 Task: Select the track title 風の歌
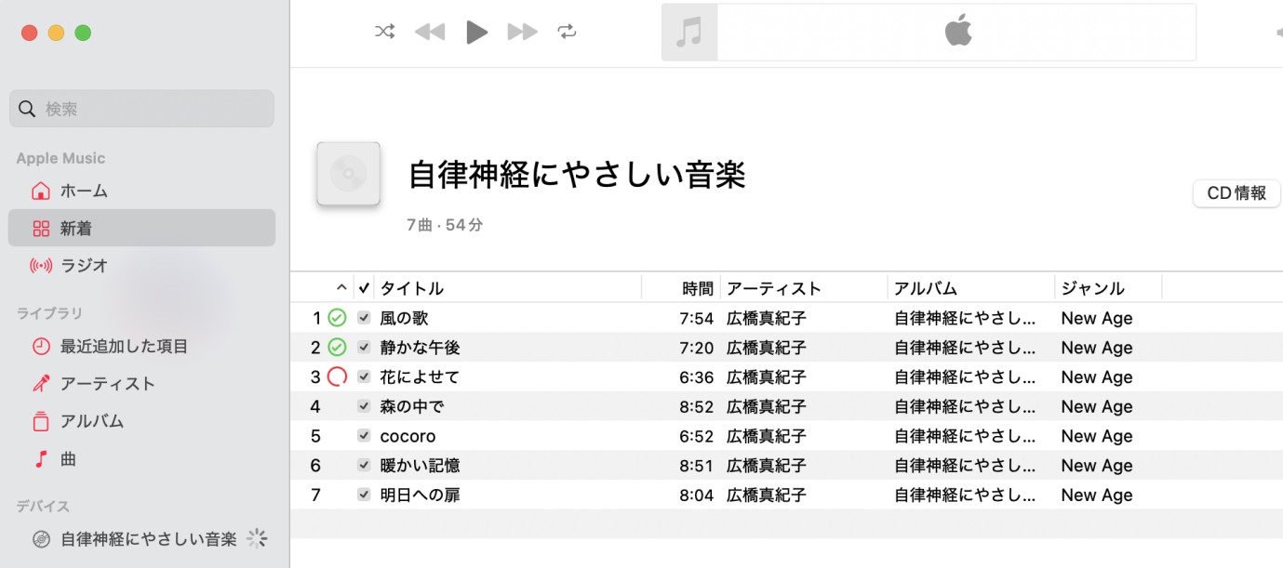pyautogui.click(x=404, y=318)
